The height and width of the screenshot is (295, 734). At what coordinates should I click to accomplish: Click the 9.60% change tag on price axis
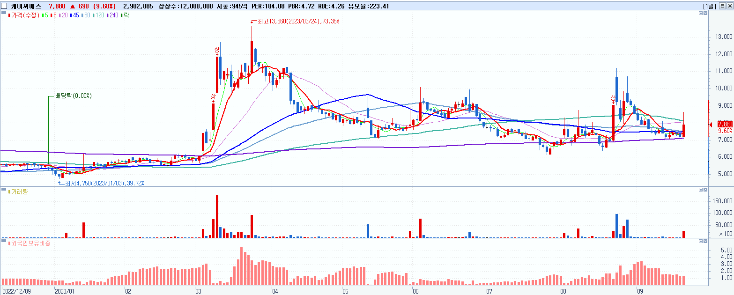(725, 131)
